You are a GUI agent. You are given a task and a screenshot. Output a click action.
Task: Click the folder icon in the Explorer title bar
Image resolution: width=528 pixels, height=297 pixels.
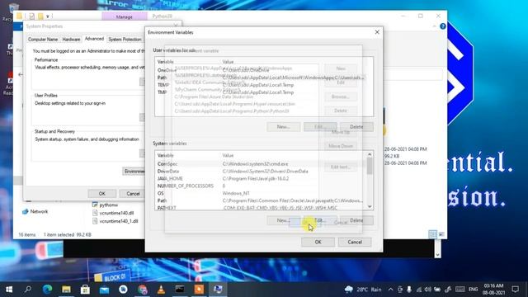tap(19, 16)
